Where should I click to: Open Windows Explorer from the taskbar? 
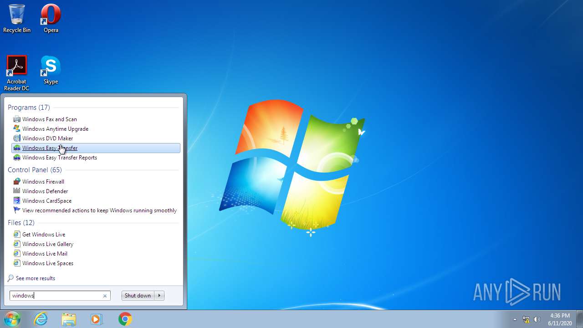[x=69, y=319]
